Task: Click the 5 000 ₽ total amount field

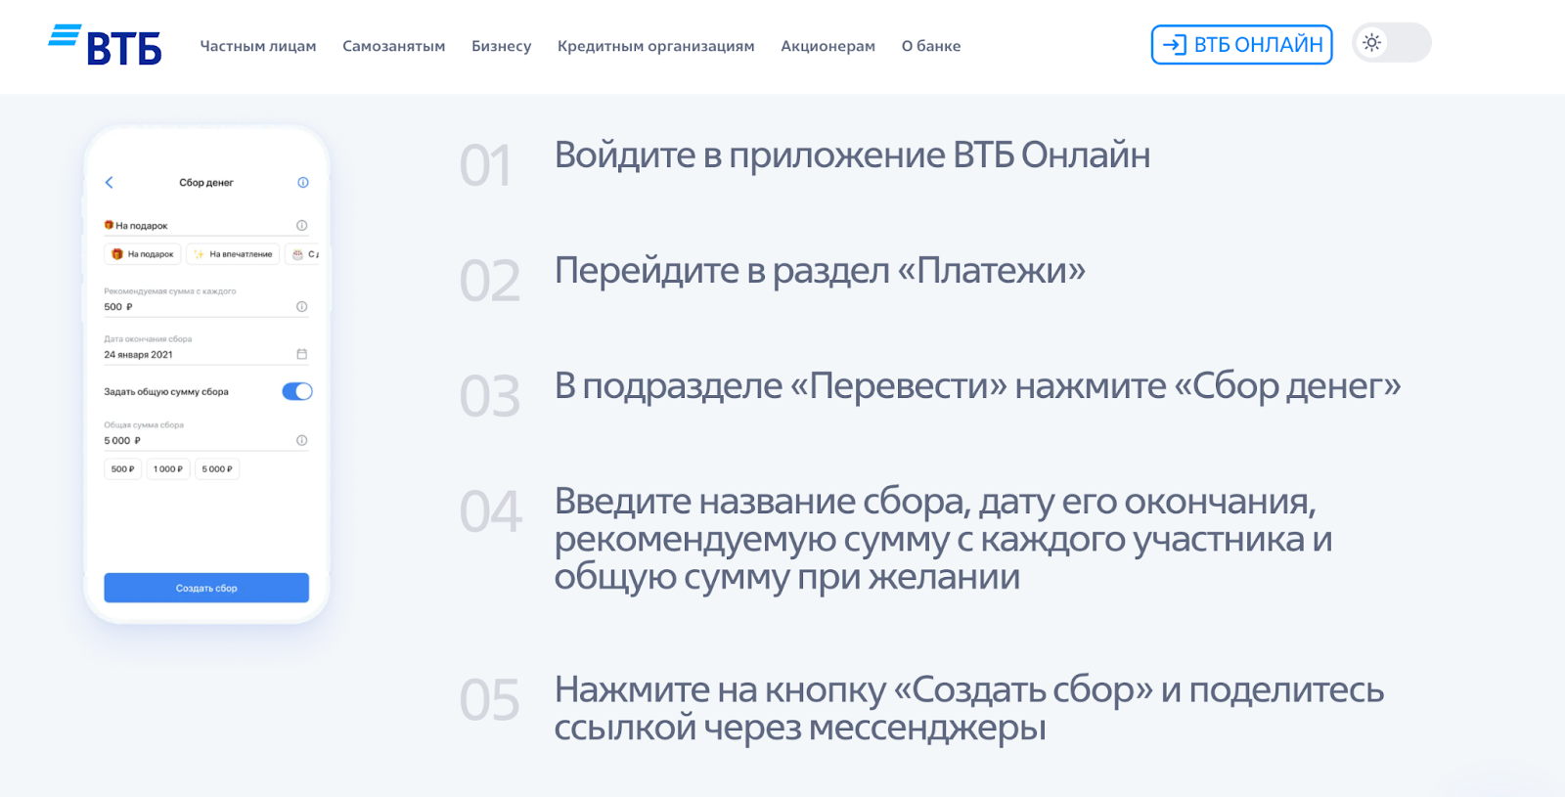Action: (x=206, y=441)
